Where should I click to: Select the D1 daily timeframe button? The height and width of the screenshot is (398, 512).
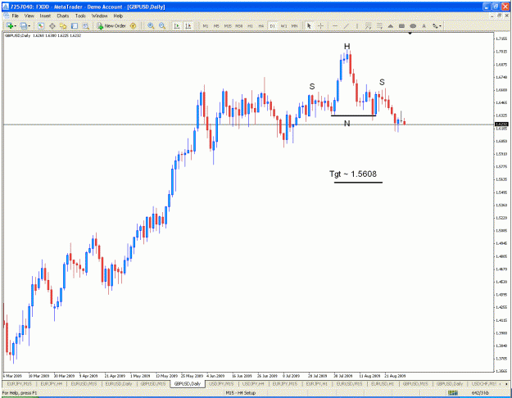[x=272, y=25]
